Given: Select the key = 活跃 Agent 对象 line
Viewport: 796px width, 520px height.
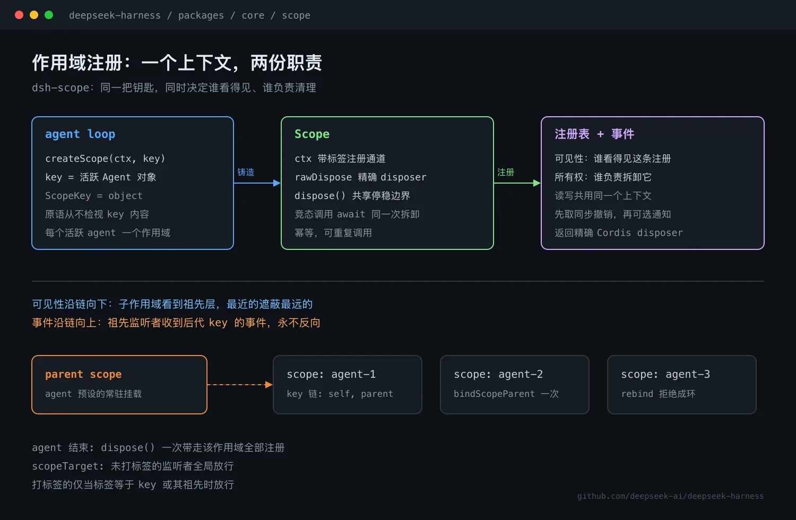Looking at the screenshot, I should pos(101,177).
